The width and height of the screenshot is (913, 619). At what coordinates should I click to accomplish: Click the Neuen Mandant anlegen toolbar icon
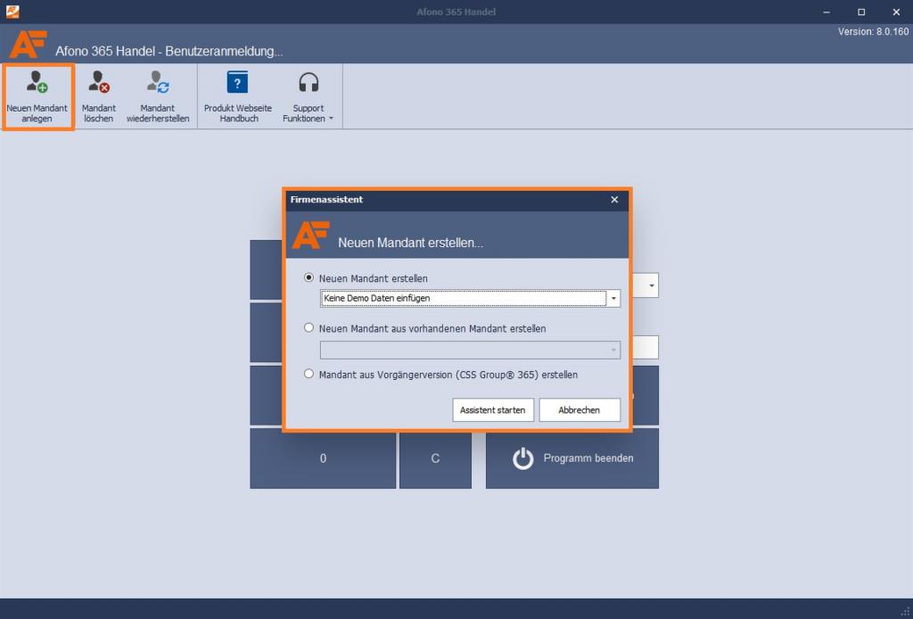click(x=37, y=82)
